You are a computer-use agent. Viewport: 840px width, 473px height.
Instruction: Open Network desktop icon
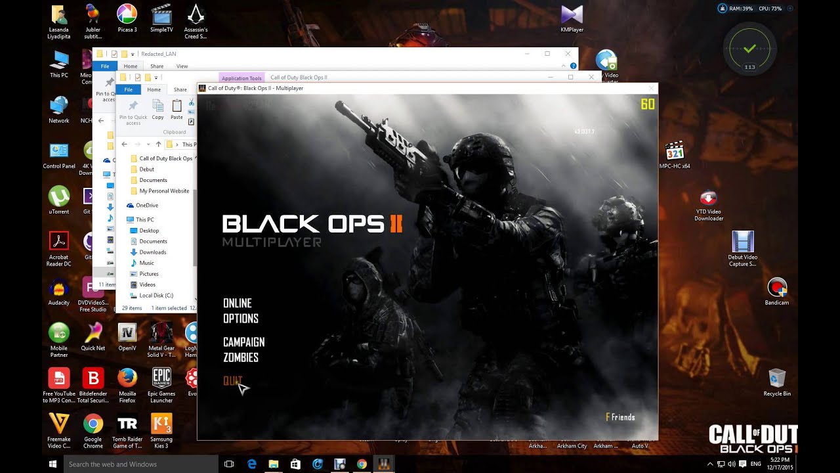pyautogui.click(x=59, y=110)
